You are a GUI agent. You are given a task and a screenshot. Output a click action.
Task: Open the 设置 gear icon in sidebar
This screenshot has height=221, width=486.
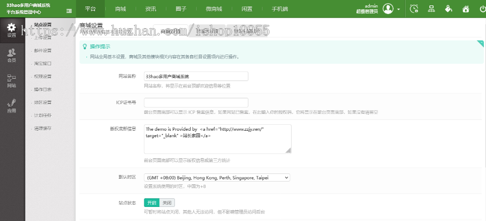click(12, 29)
